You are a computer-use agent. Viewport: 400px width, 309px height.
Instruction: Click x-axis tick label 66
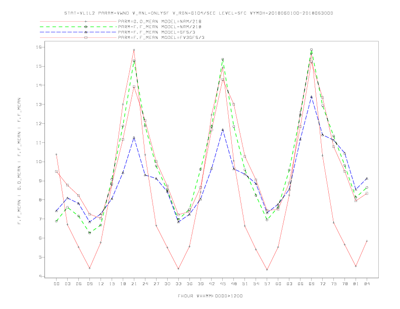tap(301, 284)
